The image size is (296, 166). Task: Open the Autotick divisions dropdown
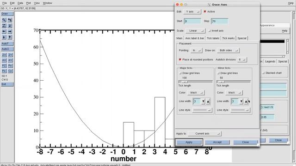pyautogui.click(x=242, y=59)
